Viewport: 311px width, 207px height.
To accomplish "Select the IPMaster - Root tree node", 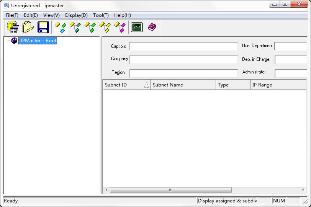I will [x=38, y=41].
